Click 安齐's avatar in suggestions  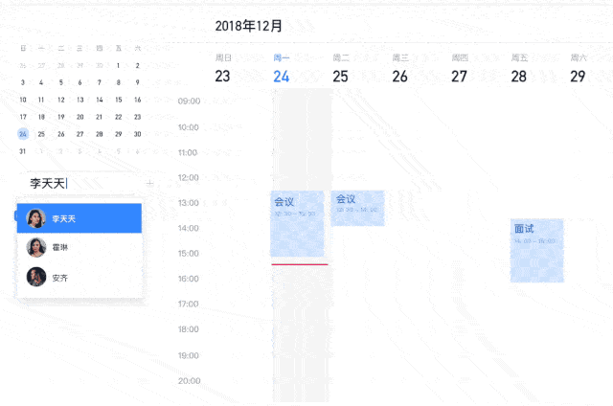(36, 277)
